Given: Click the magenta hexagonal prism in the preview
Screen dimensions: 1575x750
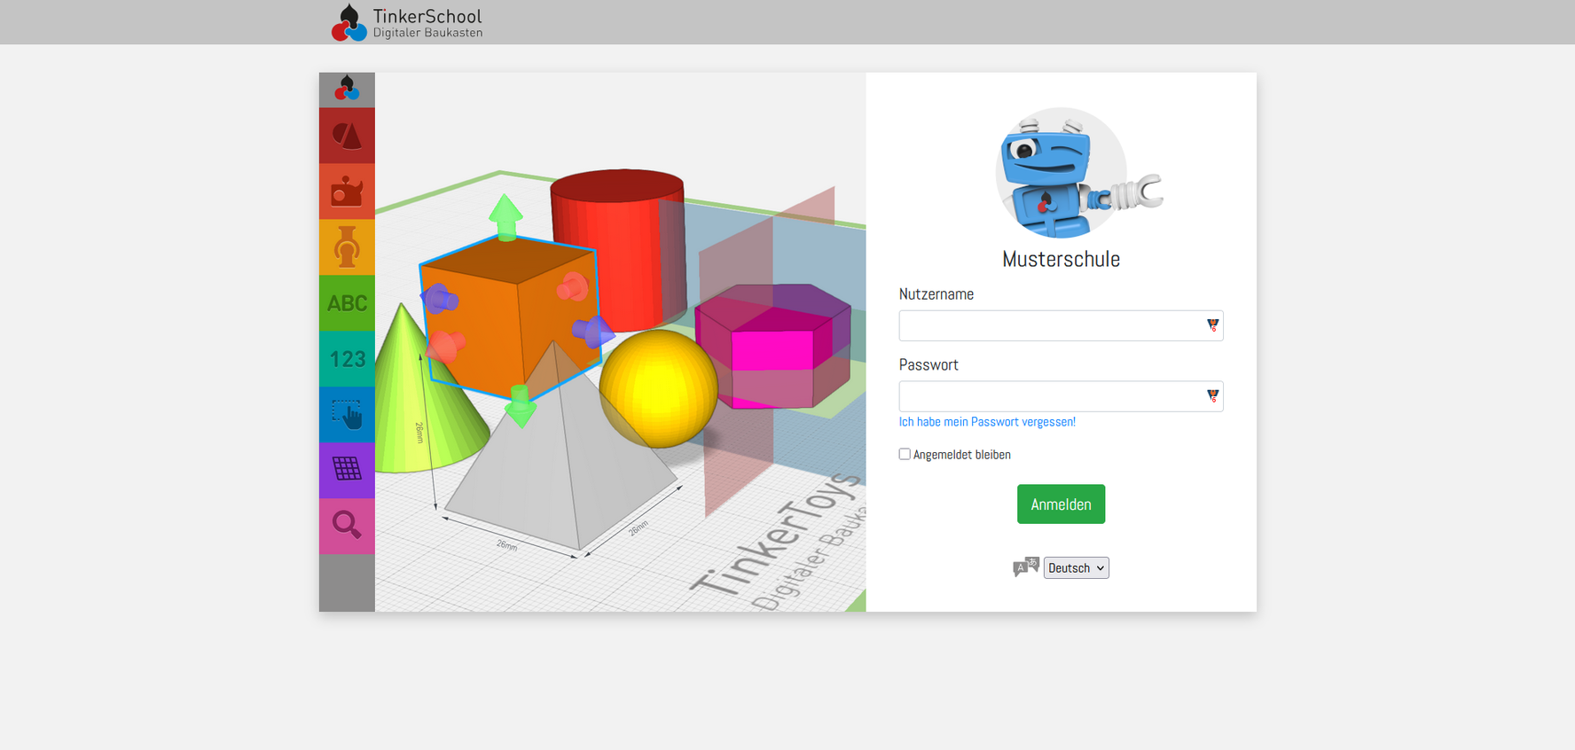Looking at the screenshot, I should (773, 346).
